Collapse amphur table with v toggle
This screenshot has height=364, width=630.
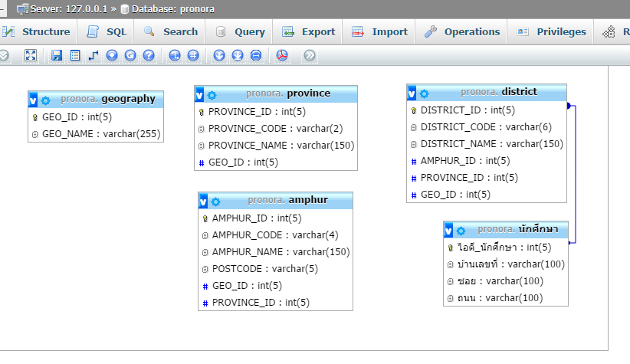tap(203, 202)
